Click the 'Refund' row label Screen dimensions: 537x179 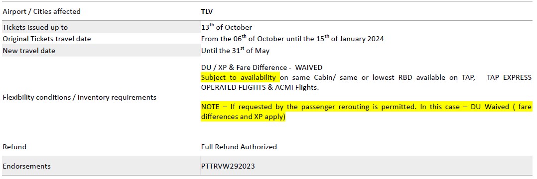(x=14, y=147)
